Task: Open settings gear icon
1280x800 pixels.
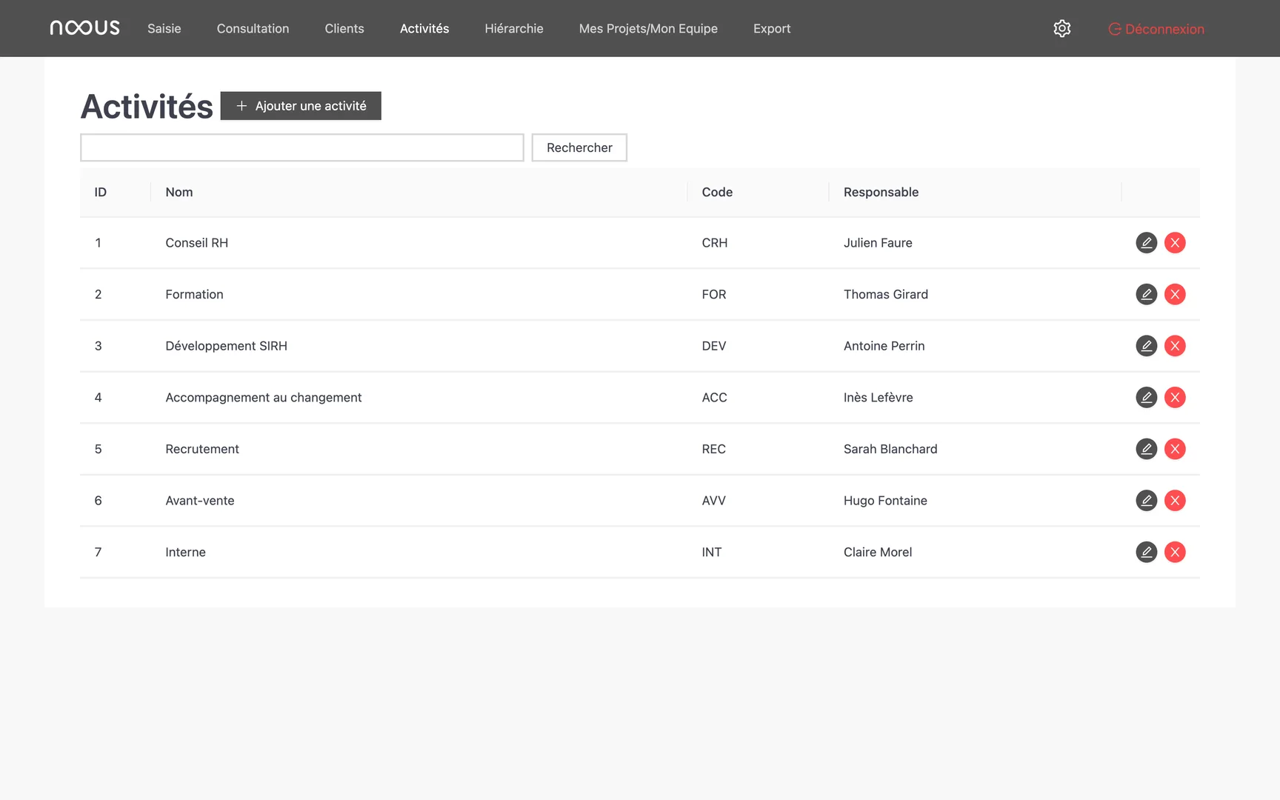Action: point(1062,28)
